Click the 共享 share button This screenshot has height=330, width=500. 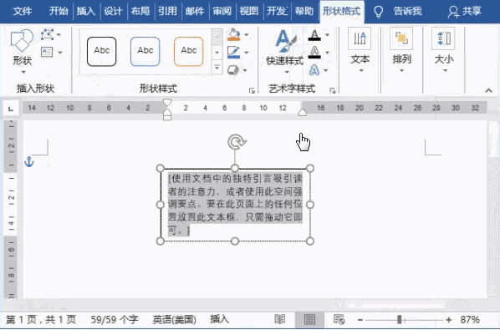(x=464, y=12)
